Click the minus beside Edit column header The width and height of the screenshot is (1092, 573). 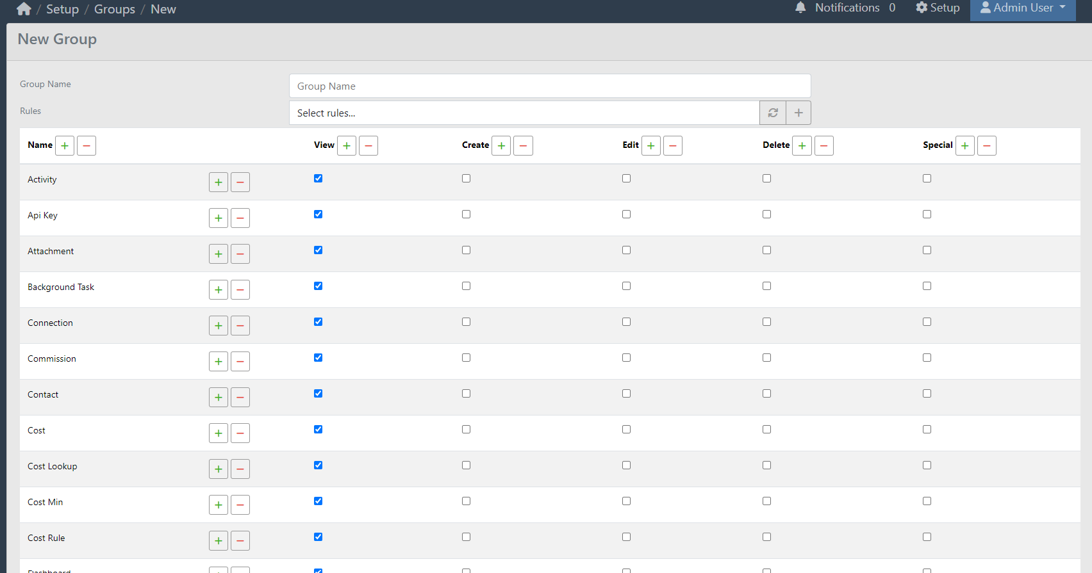(x=673, y=146)
